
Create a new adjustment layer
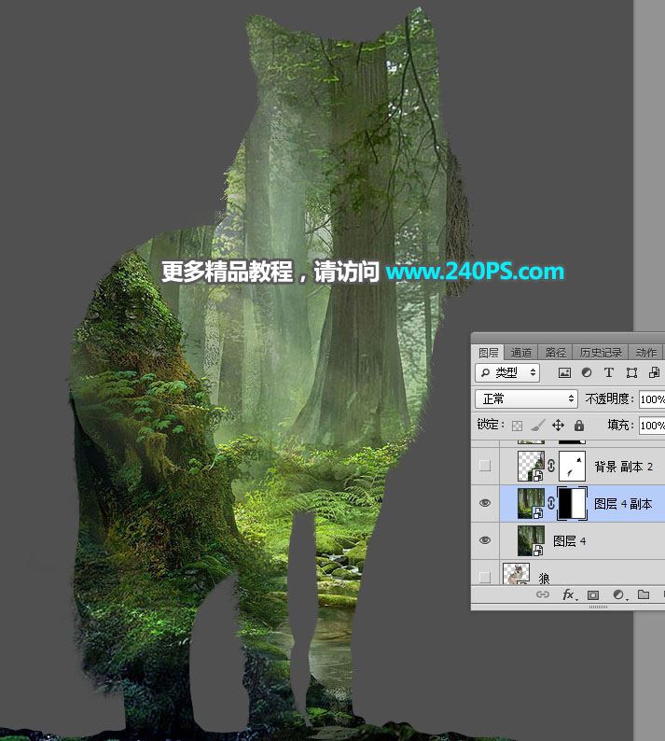(x=617, y=594)
